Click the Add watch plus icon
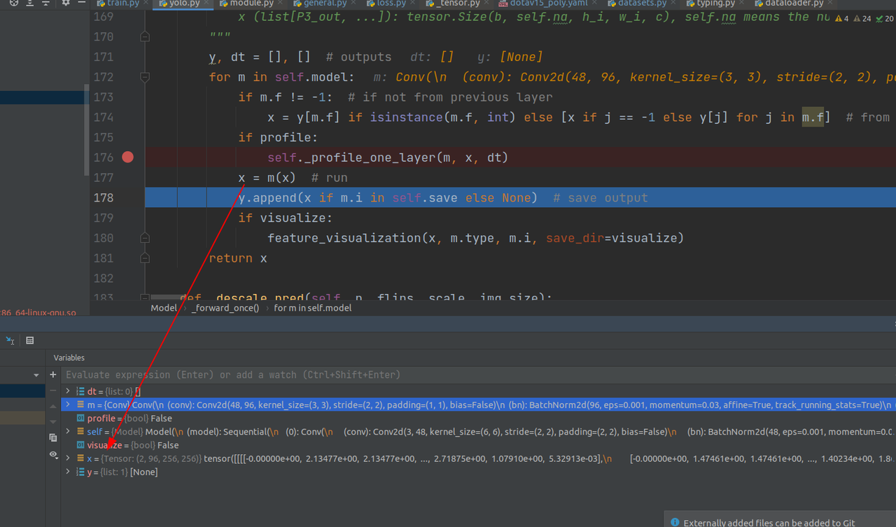This screenshot has width=896, height=527. [x=52, y=375]
